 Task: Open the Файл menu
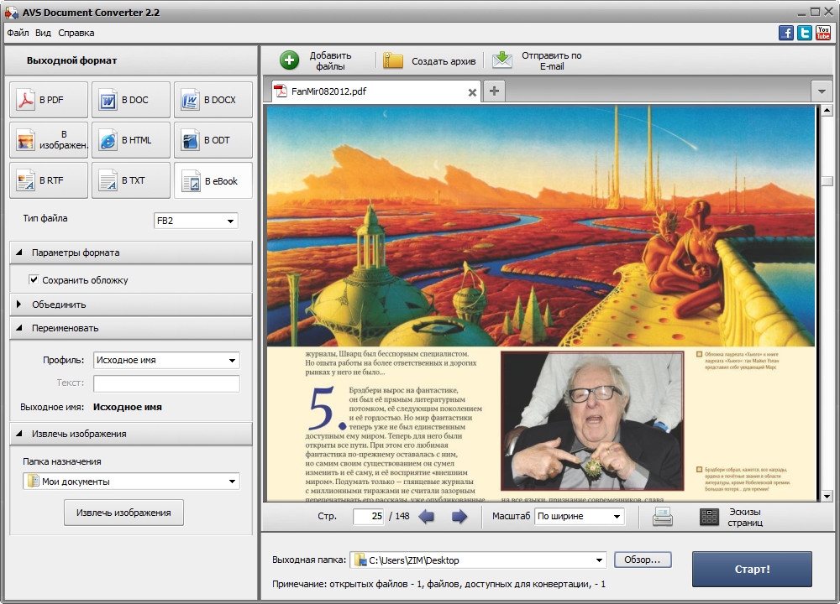point(18,33)
